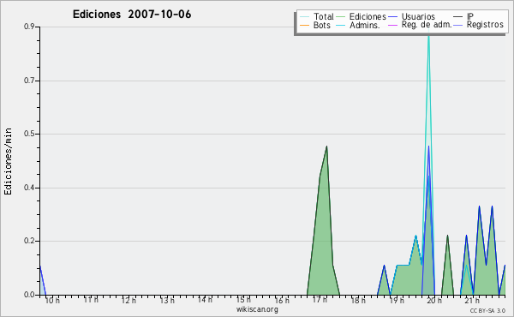Image resolution: width=514 pixels, height=317 pixels.
Task: Click the chart title Ediciones 2007-10-06
Action: (x=132, y=15)
